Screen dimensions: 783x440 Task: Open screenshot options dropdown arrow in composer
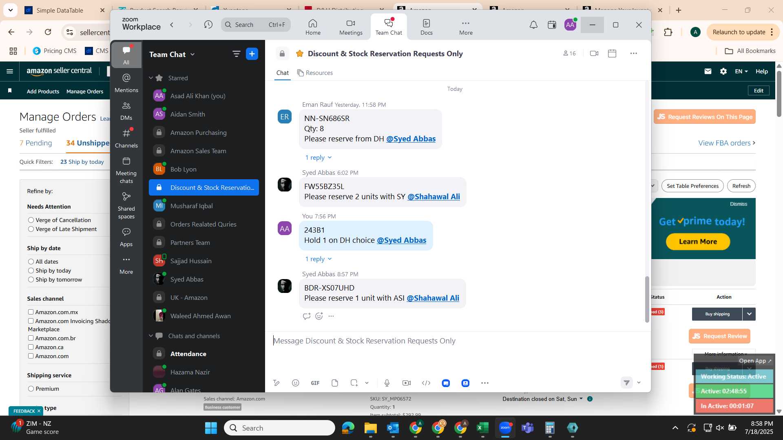[367, 383]
